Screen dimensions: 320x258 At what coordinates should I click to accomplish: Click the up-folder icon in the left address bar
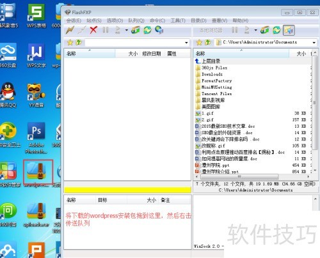tap(79, 42)
